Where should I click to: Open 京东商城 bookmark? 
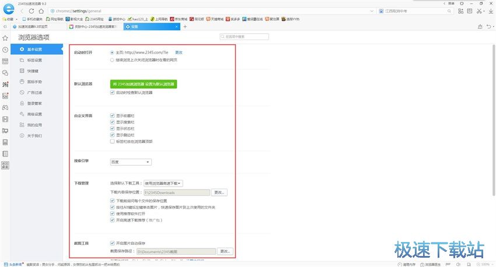[x=179, y=19]
